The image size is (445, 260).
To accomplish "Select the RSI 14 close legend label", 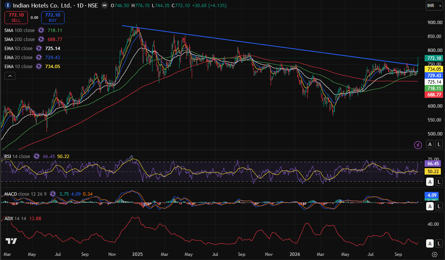I will tap(17, 157).
